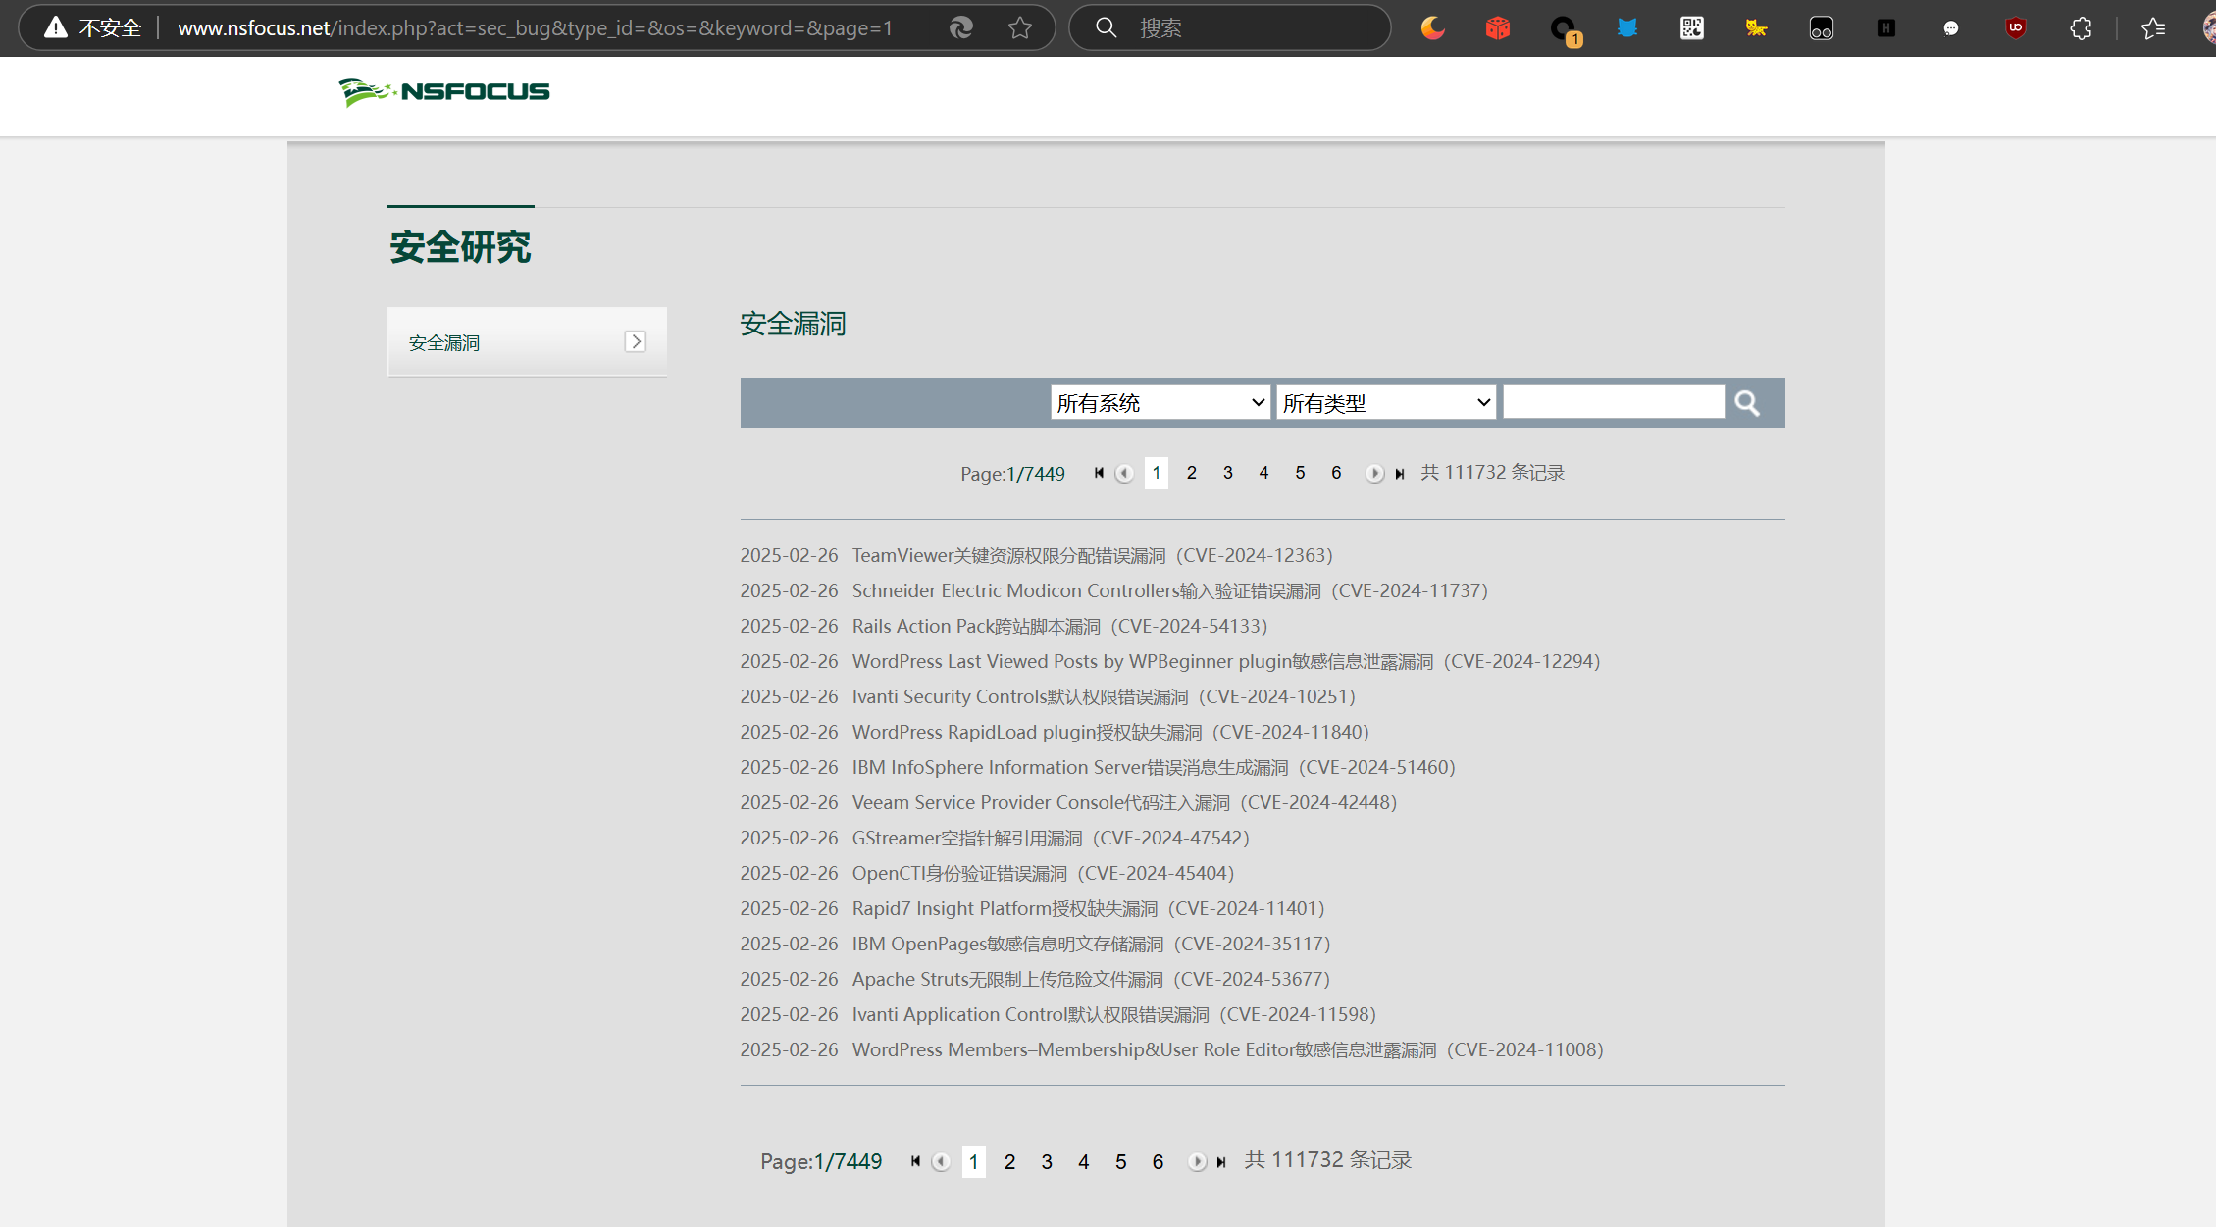Image resolution: width=2216 pixels, height=1227 pixels.
Task: Open WordPress Last Viewed Posts CVE-2024-12294 entry
Action: coord(1226,661)
